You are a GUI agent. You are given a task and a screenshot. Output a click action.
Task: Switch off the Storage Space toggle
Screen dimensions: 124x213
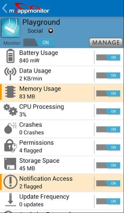[108, 165]
